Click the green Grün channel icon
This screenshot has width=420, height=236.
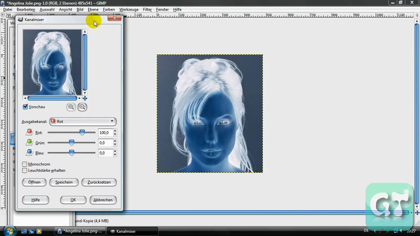coord(30,142)
